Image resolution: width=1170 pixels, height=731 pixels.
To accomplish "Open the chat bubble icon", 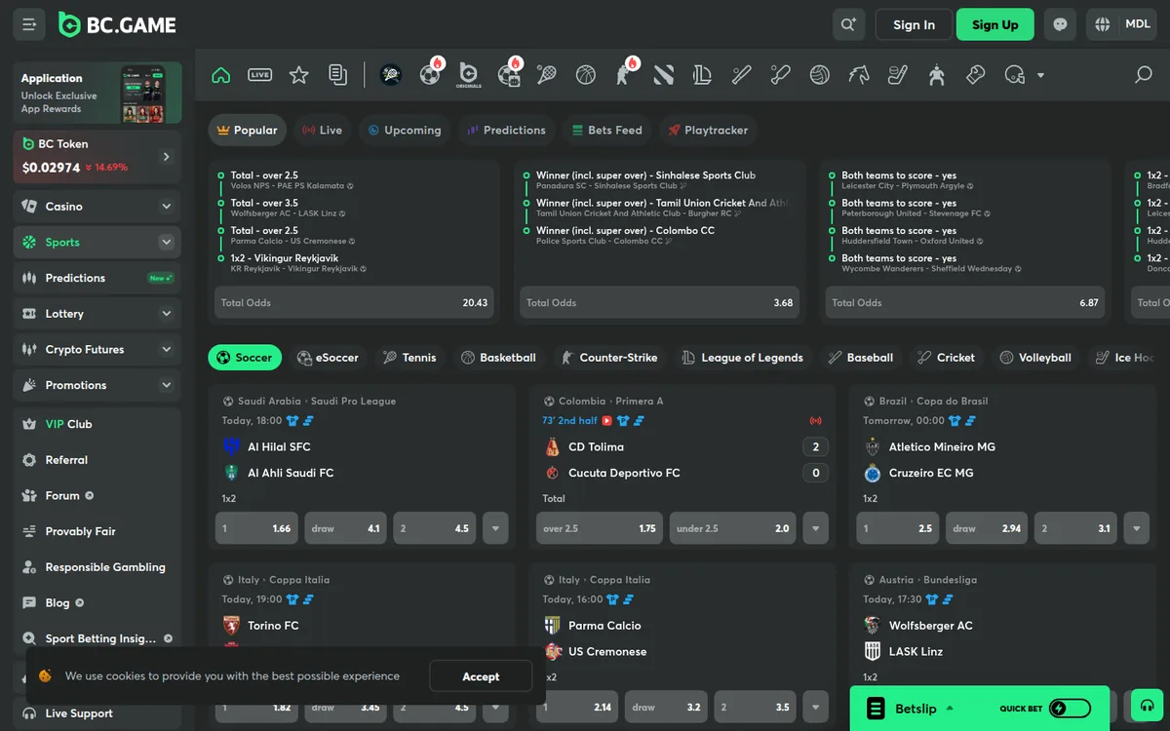I will click(1060, 24).
